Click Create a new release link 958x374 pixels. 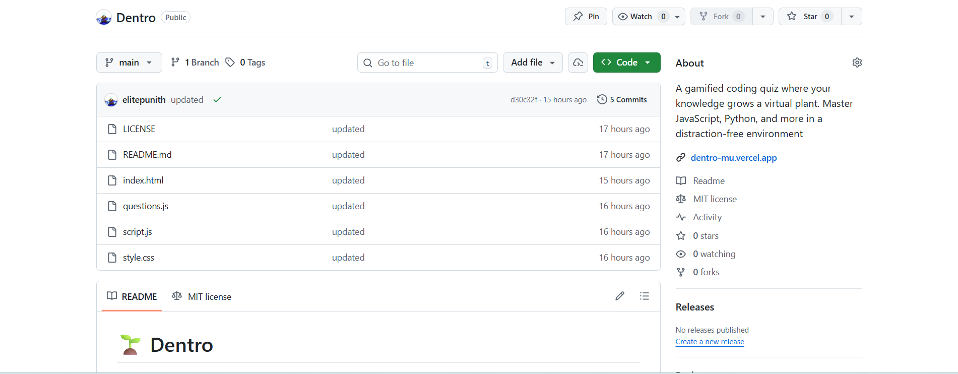(710, 342)
